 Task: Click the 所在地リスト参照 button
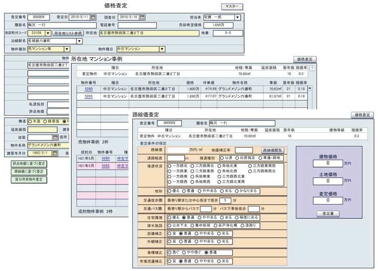click(x=68, y=33)
